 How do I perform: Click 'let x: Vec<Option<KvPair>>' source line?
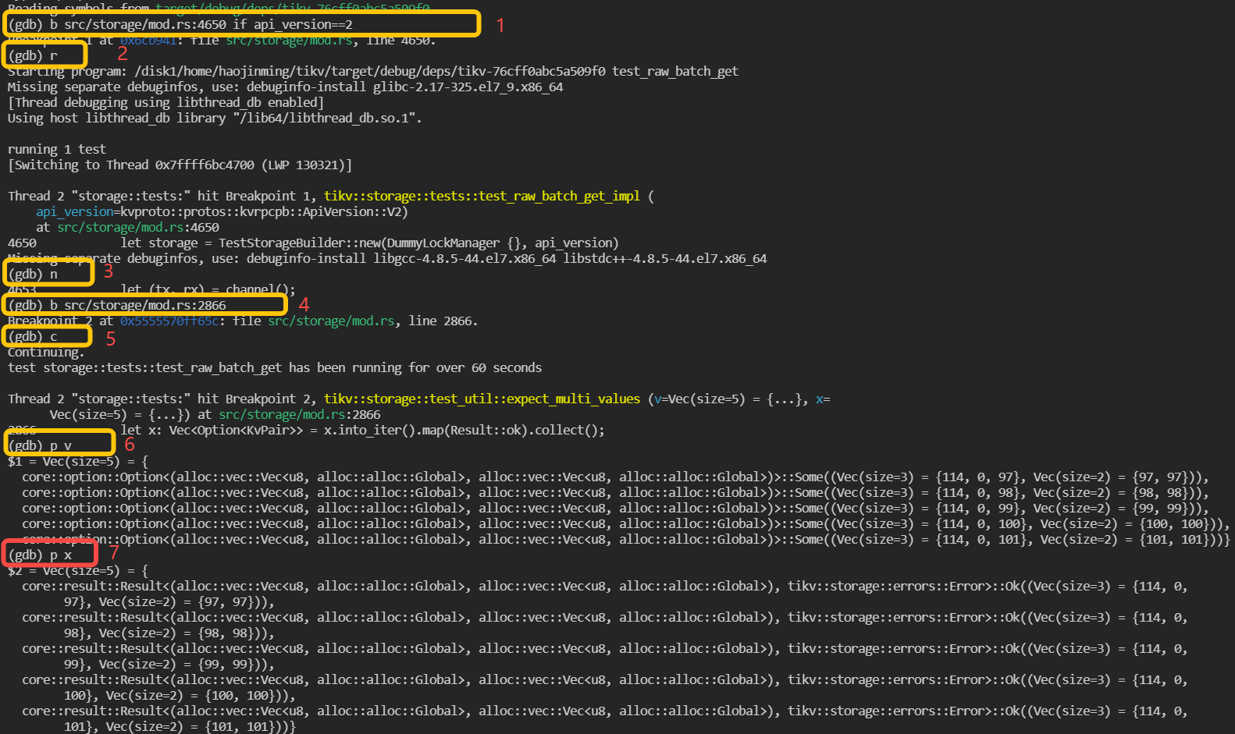coord(362,430)
